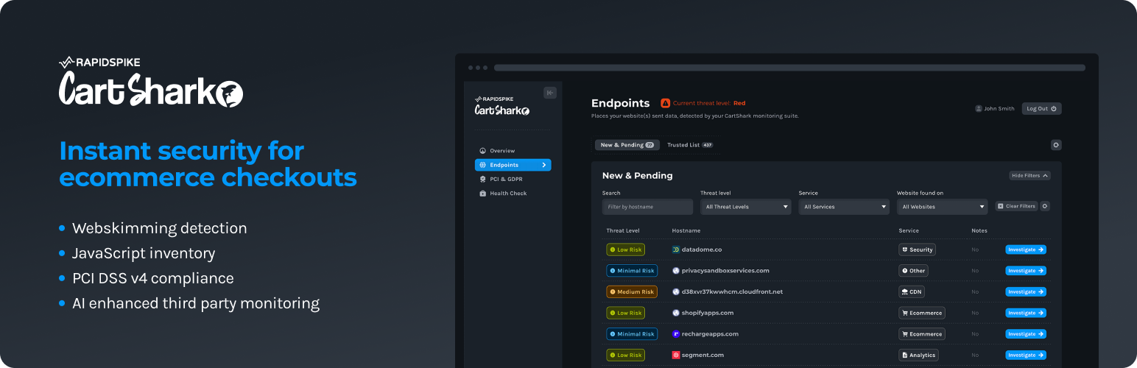Click hostname d38xvr37kwwhcm.cloudfront.net
The width and height of the screenshot is (1137, 368).
point(732,291)
